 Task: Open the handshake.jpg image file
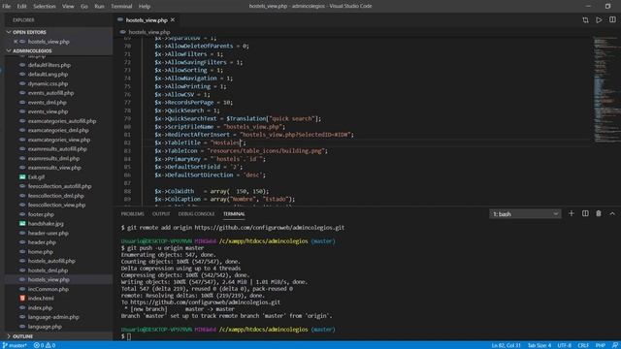46,224
